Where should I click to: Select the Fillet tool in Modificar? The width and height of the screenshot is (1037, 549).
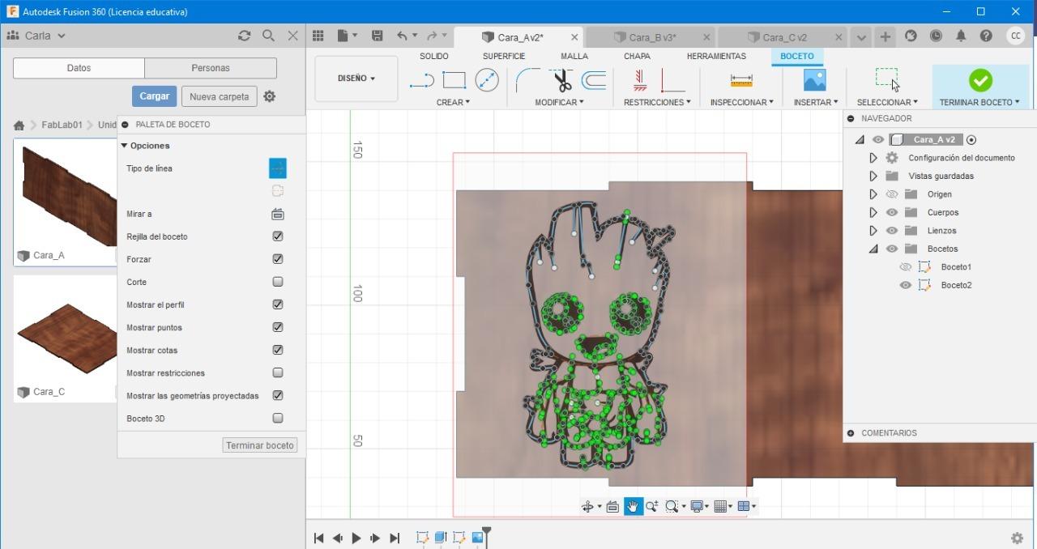click(x=528, y=80)
